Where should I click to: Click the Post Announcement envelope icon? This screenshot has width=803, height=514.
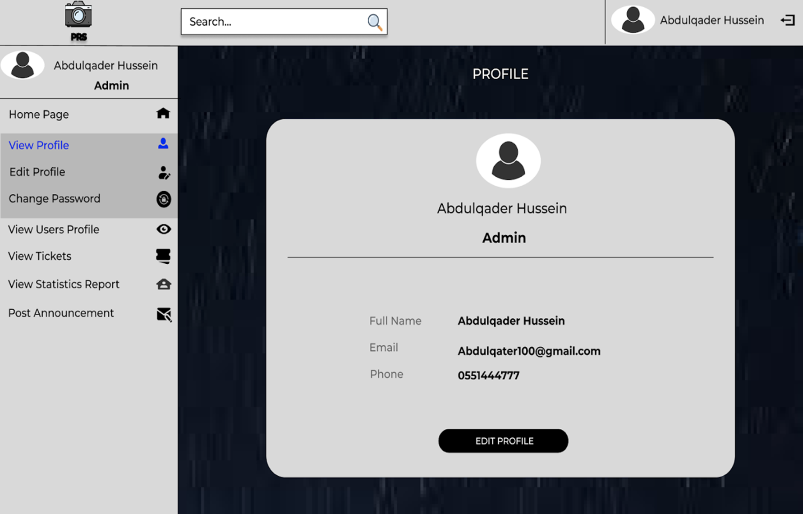(164, 314)
